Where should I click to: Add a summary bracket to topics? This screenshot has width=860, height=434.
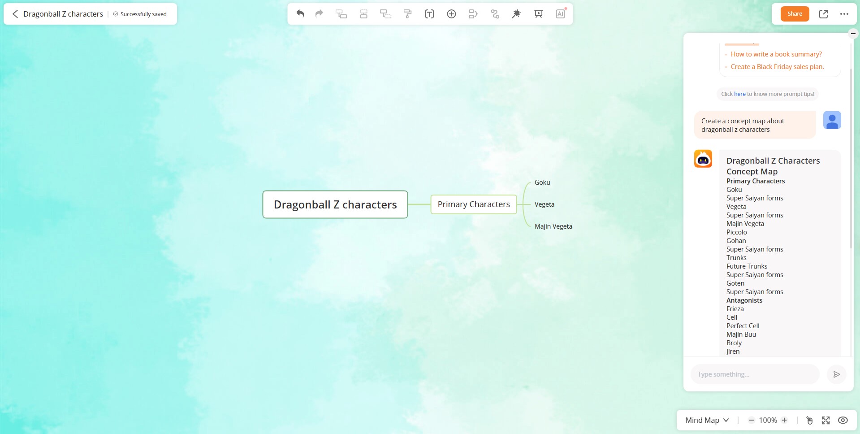click(x=473, y=14)
